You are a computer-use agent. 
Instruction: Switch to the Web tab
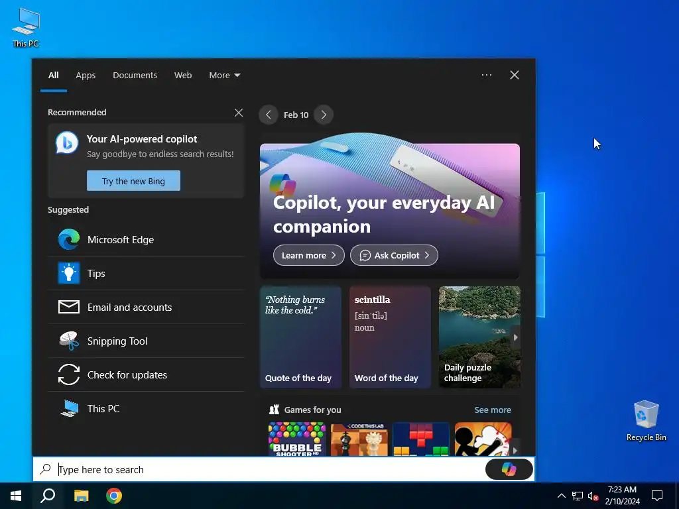point(183,76)
